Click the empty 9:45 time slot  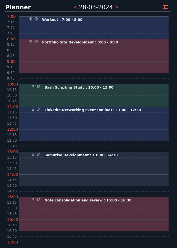coord(94,78)
